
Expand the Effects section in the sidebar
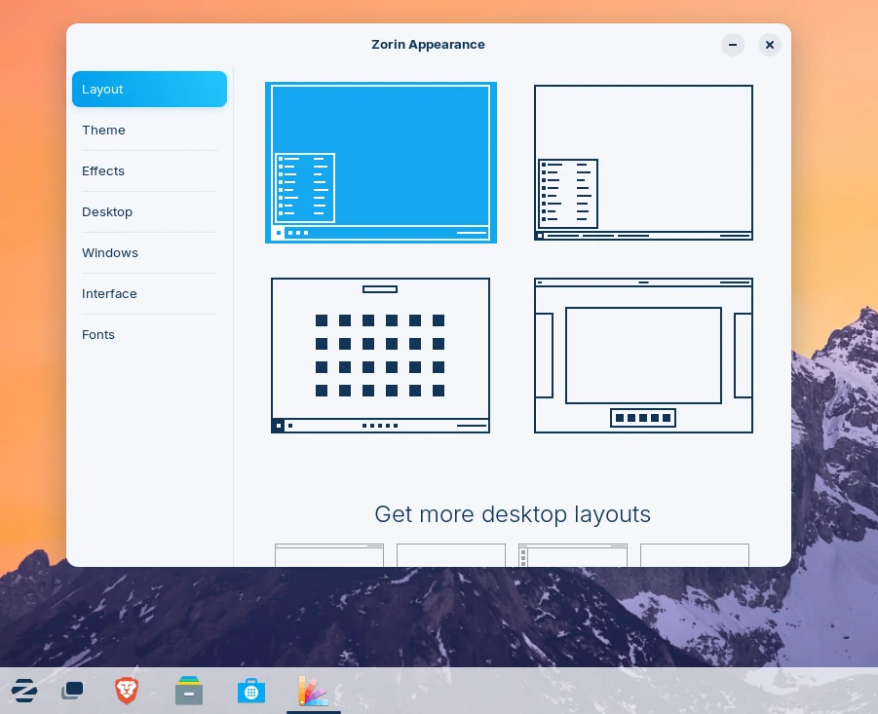[x=103, y=170]
